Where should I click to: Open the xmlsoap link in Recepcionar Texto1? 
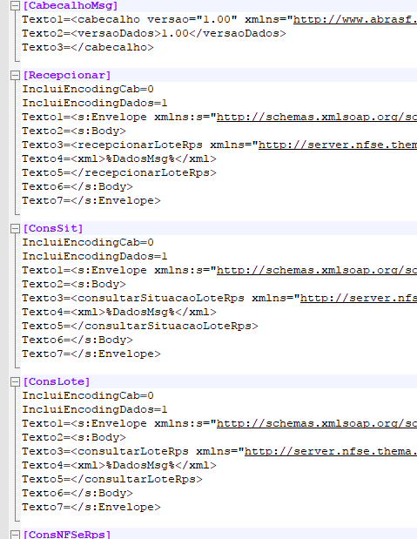click(x=317, y=118)
